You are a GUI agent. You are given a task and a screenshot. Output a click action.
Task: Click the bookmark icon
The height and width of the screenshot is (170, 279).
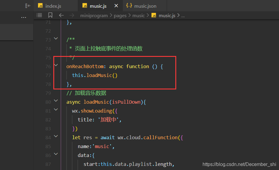click(50, 15)
